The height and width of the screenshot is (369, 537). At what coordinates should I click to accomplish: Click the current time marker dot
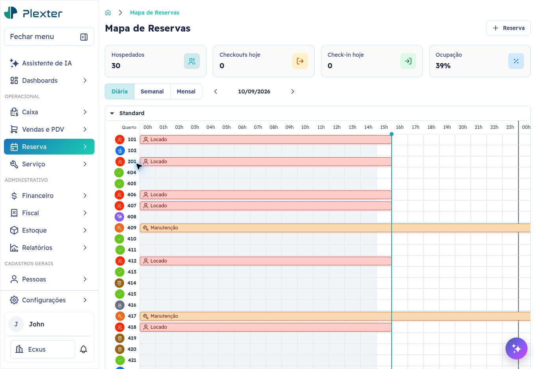[x=392, y=134]
